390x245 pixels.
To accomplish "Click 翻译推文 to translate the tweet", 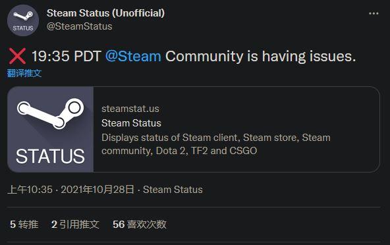I will click(24, 73).
